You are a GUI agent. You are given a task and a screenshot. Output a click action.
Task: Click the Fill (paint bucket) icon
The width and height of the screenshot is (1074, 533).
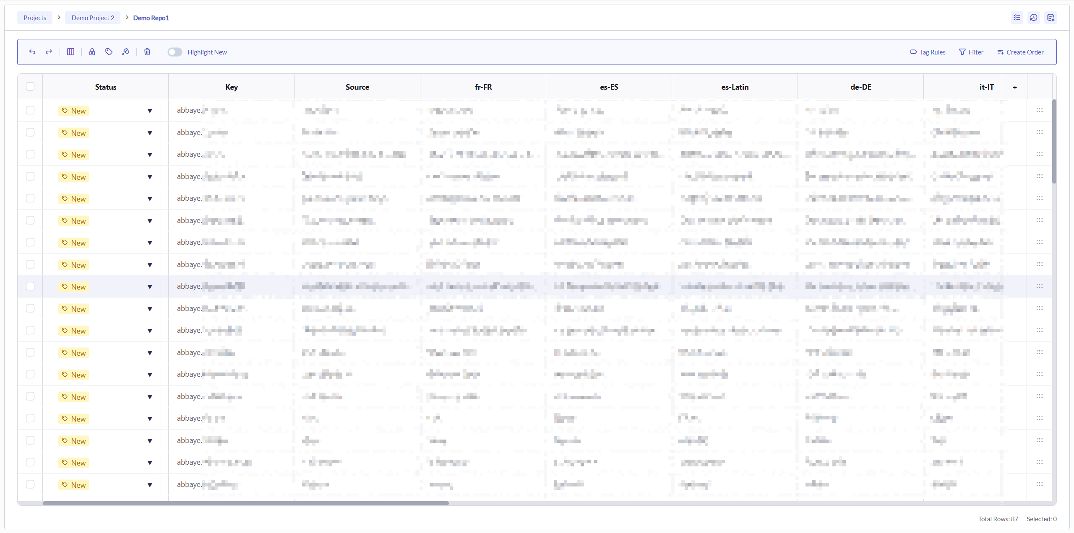[126, 52]
